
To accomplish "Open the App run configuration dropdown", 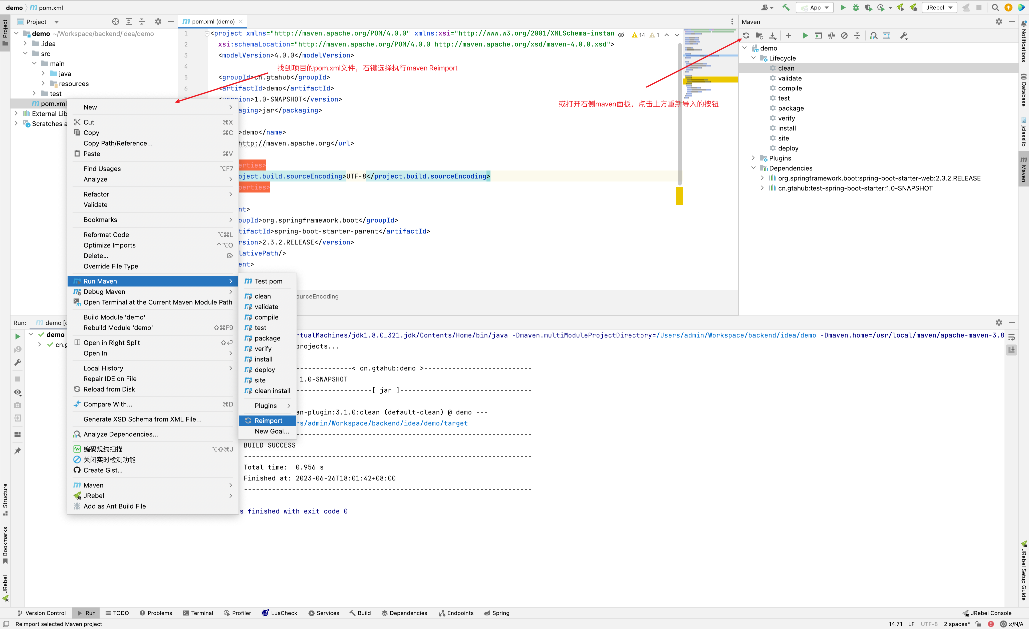I will pos(815,7).
